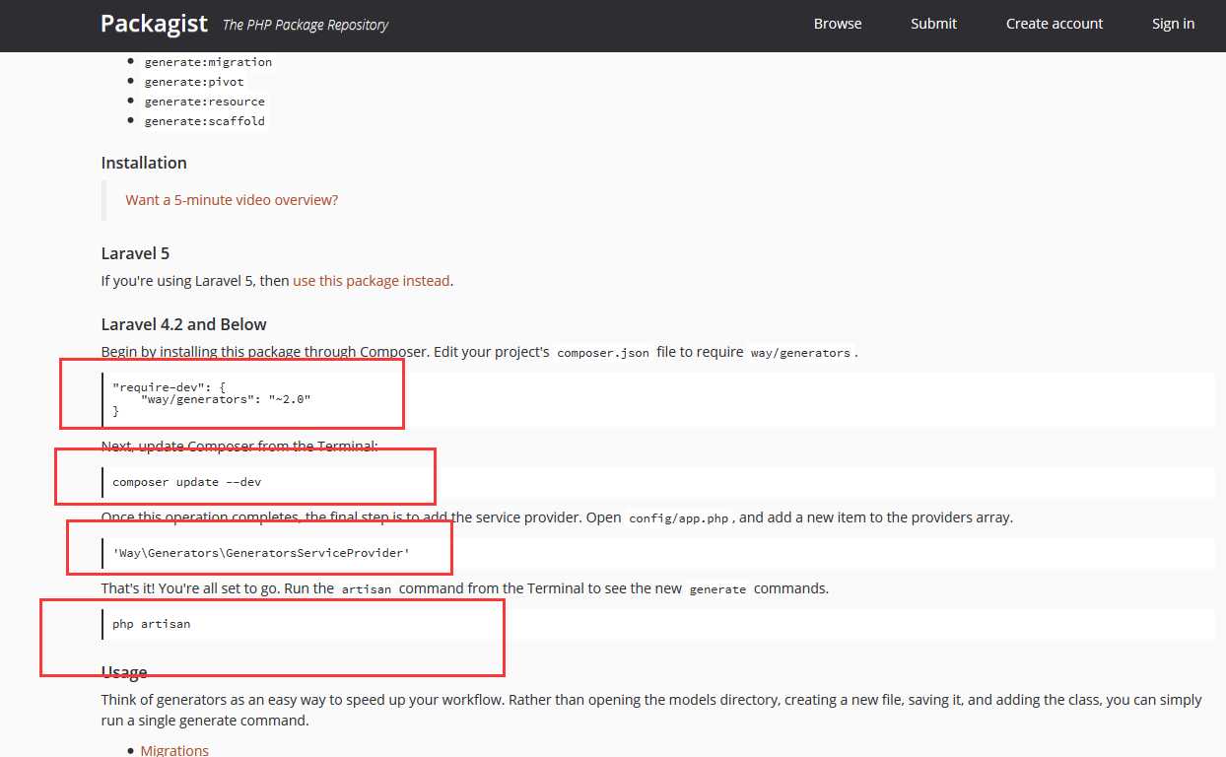Click the "require-dev": { code line
The height and width of the screenshot is (757, 1226).
pos(170,387)
